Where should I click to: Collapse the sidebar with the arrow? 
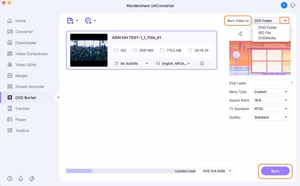(x=58, y=97)
